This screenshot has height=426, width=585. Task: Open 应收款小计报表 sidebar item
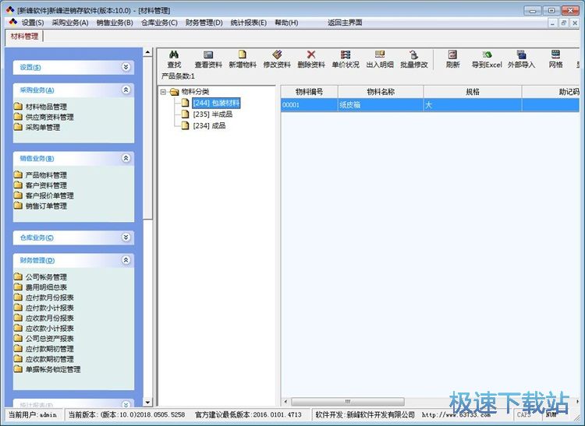click(44, 328)
